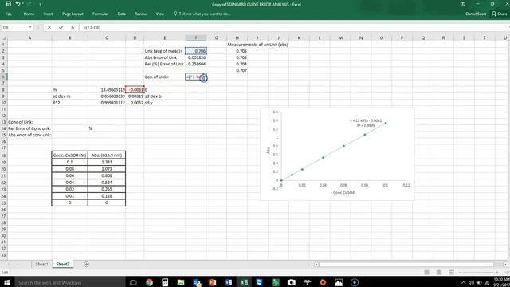Click the Excel taskbar icon
The height and width of the screenshot is (287, 510).
click(244, 282)
